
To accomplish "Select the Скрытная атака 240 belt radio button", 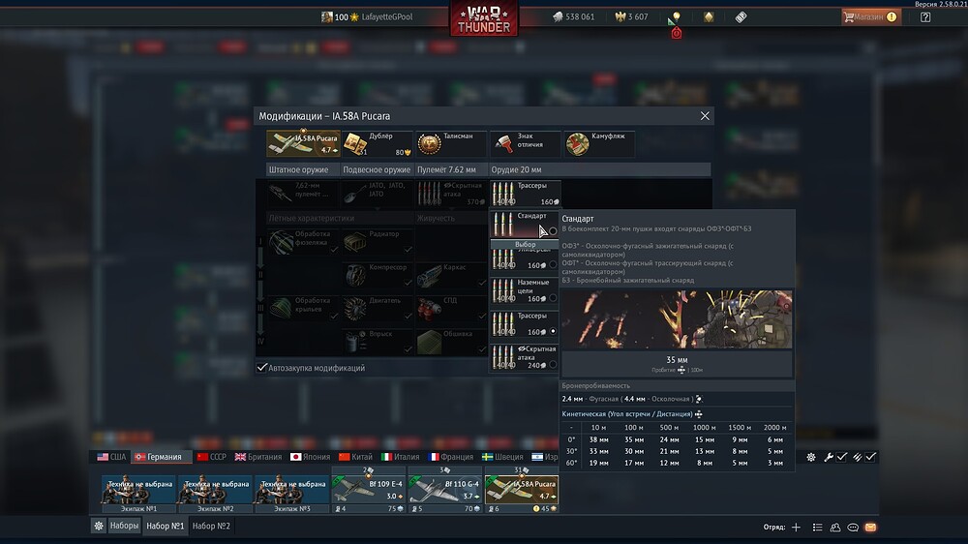I will pos(553,365).
